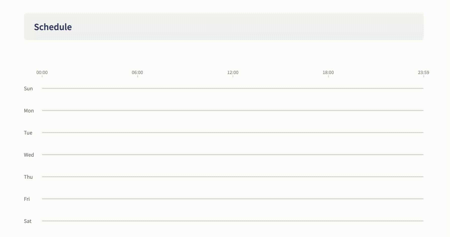Click the Thursday timeline row
The width and height of the screenshot is (450, 237).
[233, 177]
